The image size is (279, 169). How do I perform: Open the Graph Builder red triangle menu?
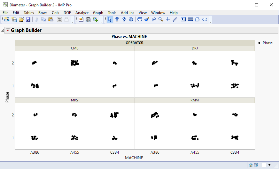[x=8, y=30]
